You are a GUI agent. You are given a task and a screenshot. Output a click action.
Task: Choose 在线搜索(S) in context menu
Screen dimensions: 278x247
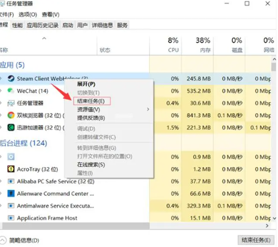pos(91,165)
